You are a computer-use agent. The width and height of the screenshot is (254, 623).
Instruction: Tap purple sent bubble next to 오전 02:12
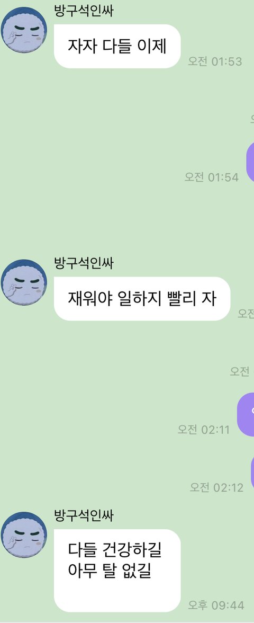click(x=253, y=472)
